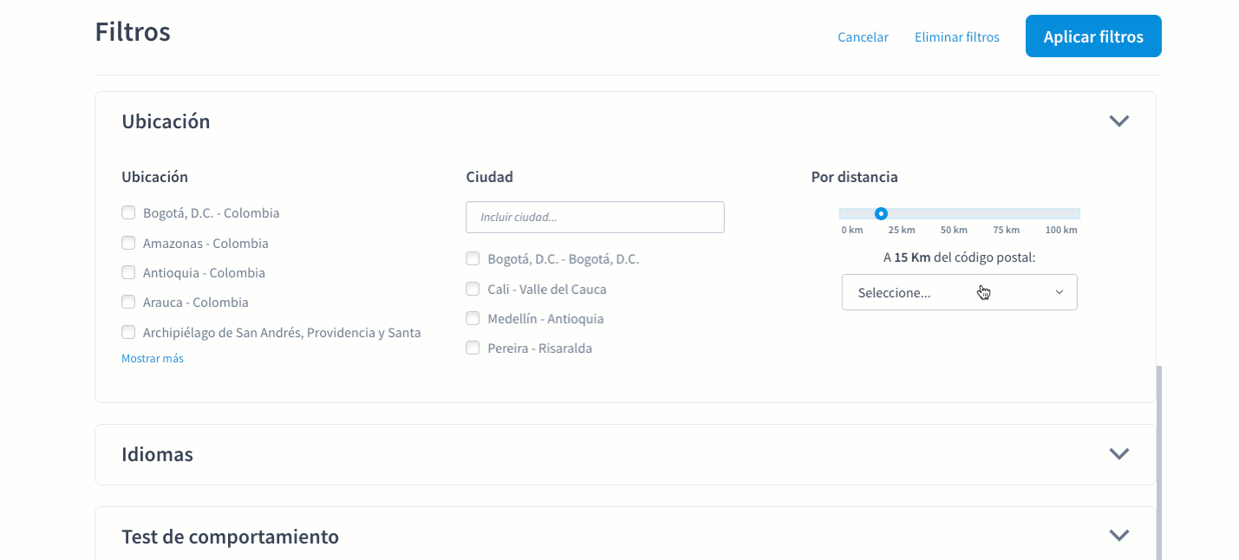Enable the Antioquia - Colombia filter
The width and height of the screenshot is (1239, 560).
click(x=127, y=272)
